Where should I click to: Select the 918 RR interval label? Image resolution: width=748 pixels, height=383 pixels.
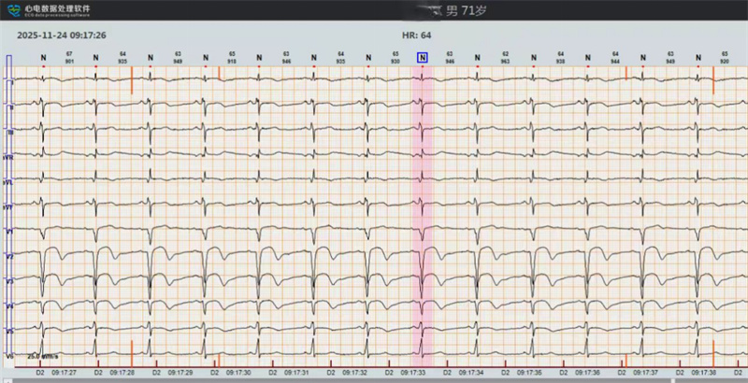coord(232,61)
